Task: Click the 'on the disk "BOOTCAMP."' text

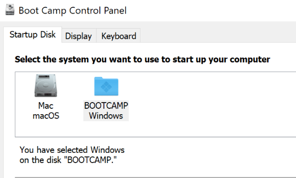Action: (x=68, y=160)
